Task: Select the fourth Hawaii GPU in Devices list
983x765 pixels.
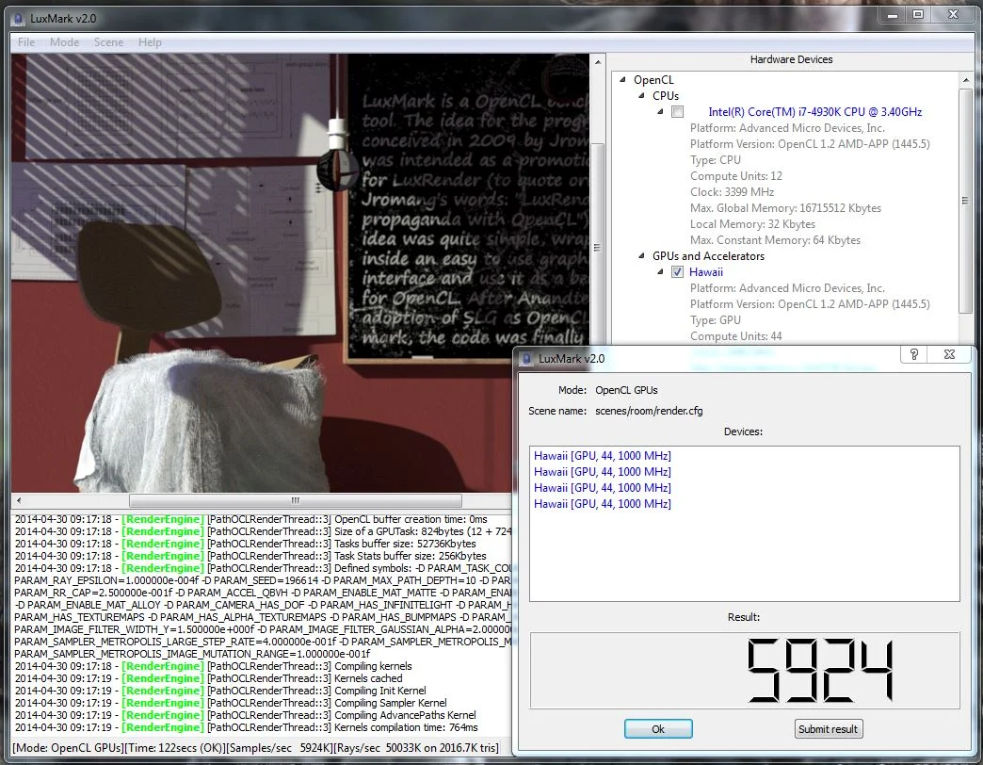Action: click(x=602, y=503)
